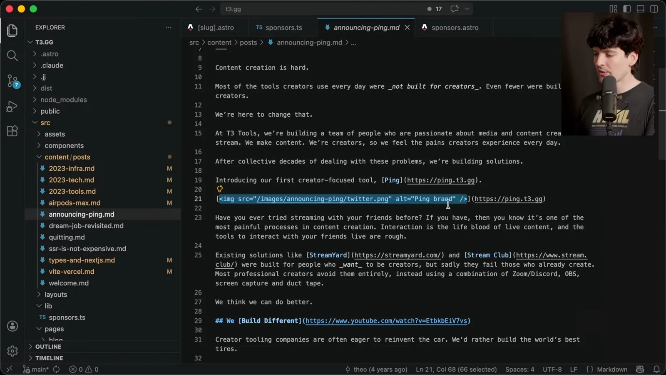The width and height of the screenshot is (666, 375).
Task: Click Spaces: 4 indentation setting
Action: coord(519,369)
